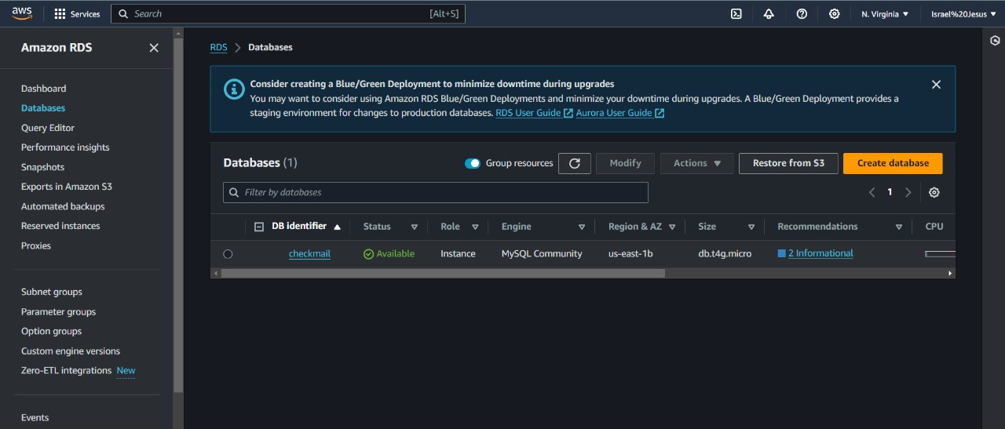Click the Create database button
This screenshot has width=1005, height=429.
(x=893, y=163)
